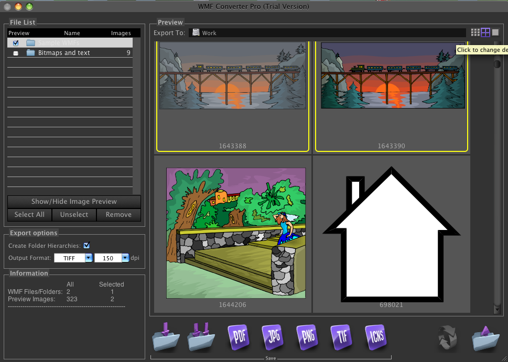508x362 pixels.
Task: Check the Bitmaps and text preview checkbox
Action: tap(16, 53)
